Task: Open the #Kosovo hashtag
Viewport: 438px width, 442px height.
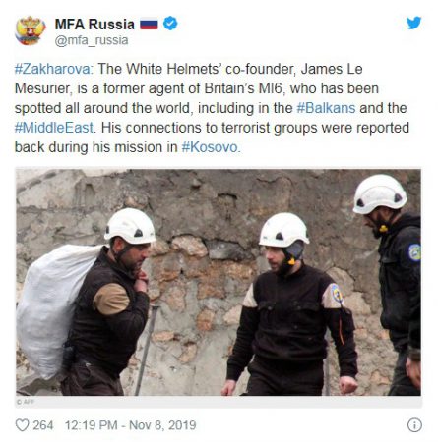Action: pyautogui.click(x=210, y=147)
